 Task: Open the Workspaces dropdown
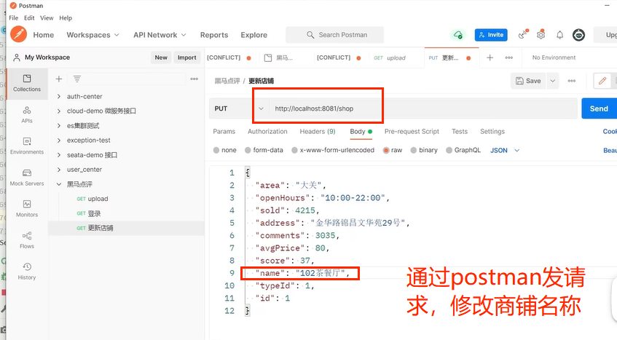tap(93, 35)
